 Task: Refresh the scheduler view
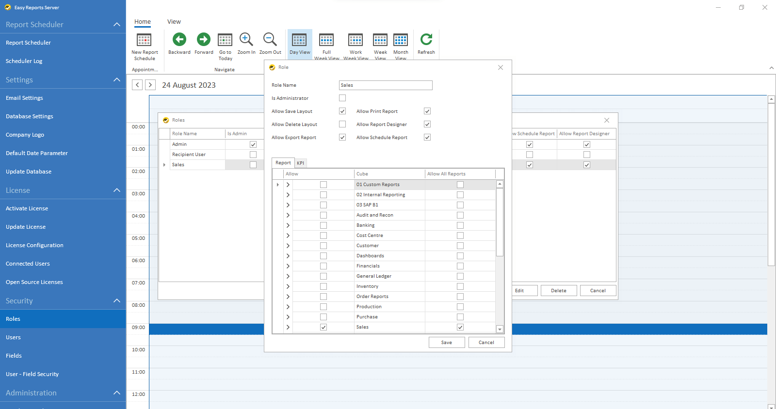pos(426,40)
